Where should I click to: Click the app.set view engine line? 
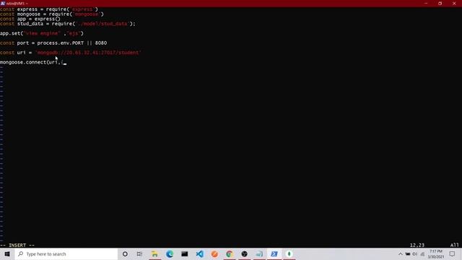[42, 33]
